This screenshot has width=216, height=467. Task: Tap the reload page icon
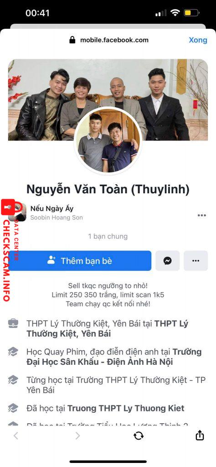coord(139,436)
